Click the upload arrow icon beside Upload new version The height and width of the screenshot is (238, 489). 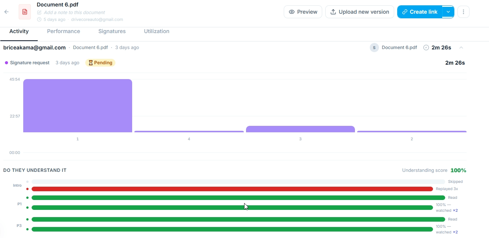pyautogui.click(x=332, y=12)
